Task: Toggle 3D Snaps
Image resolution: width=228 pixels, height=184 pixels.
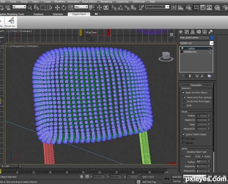Action: (x=114, y=8)
